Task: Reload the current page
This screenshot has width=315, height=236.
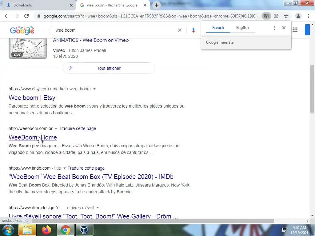Action: click(x=26, y=16)
